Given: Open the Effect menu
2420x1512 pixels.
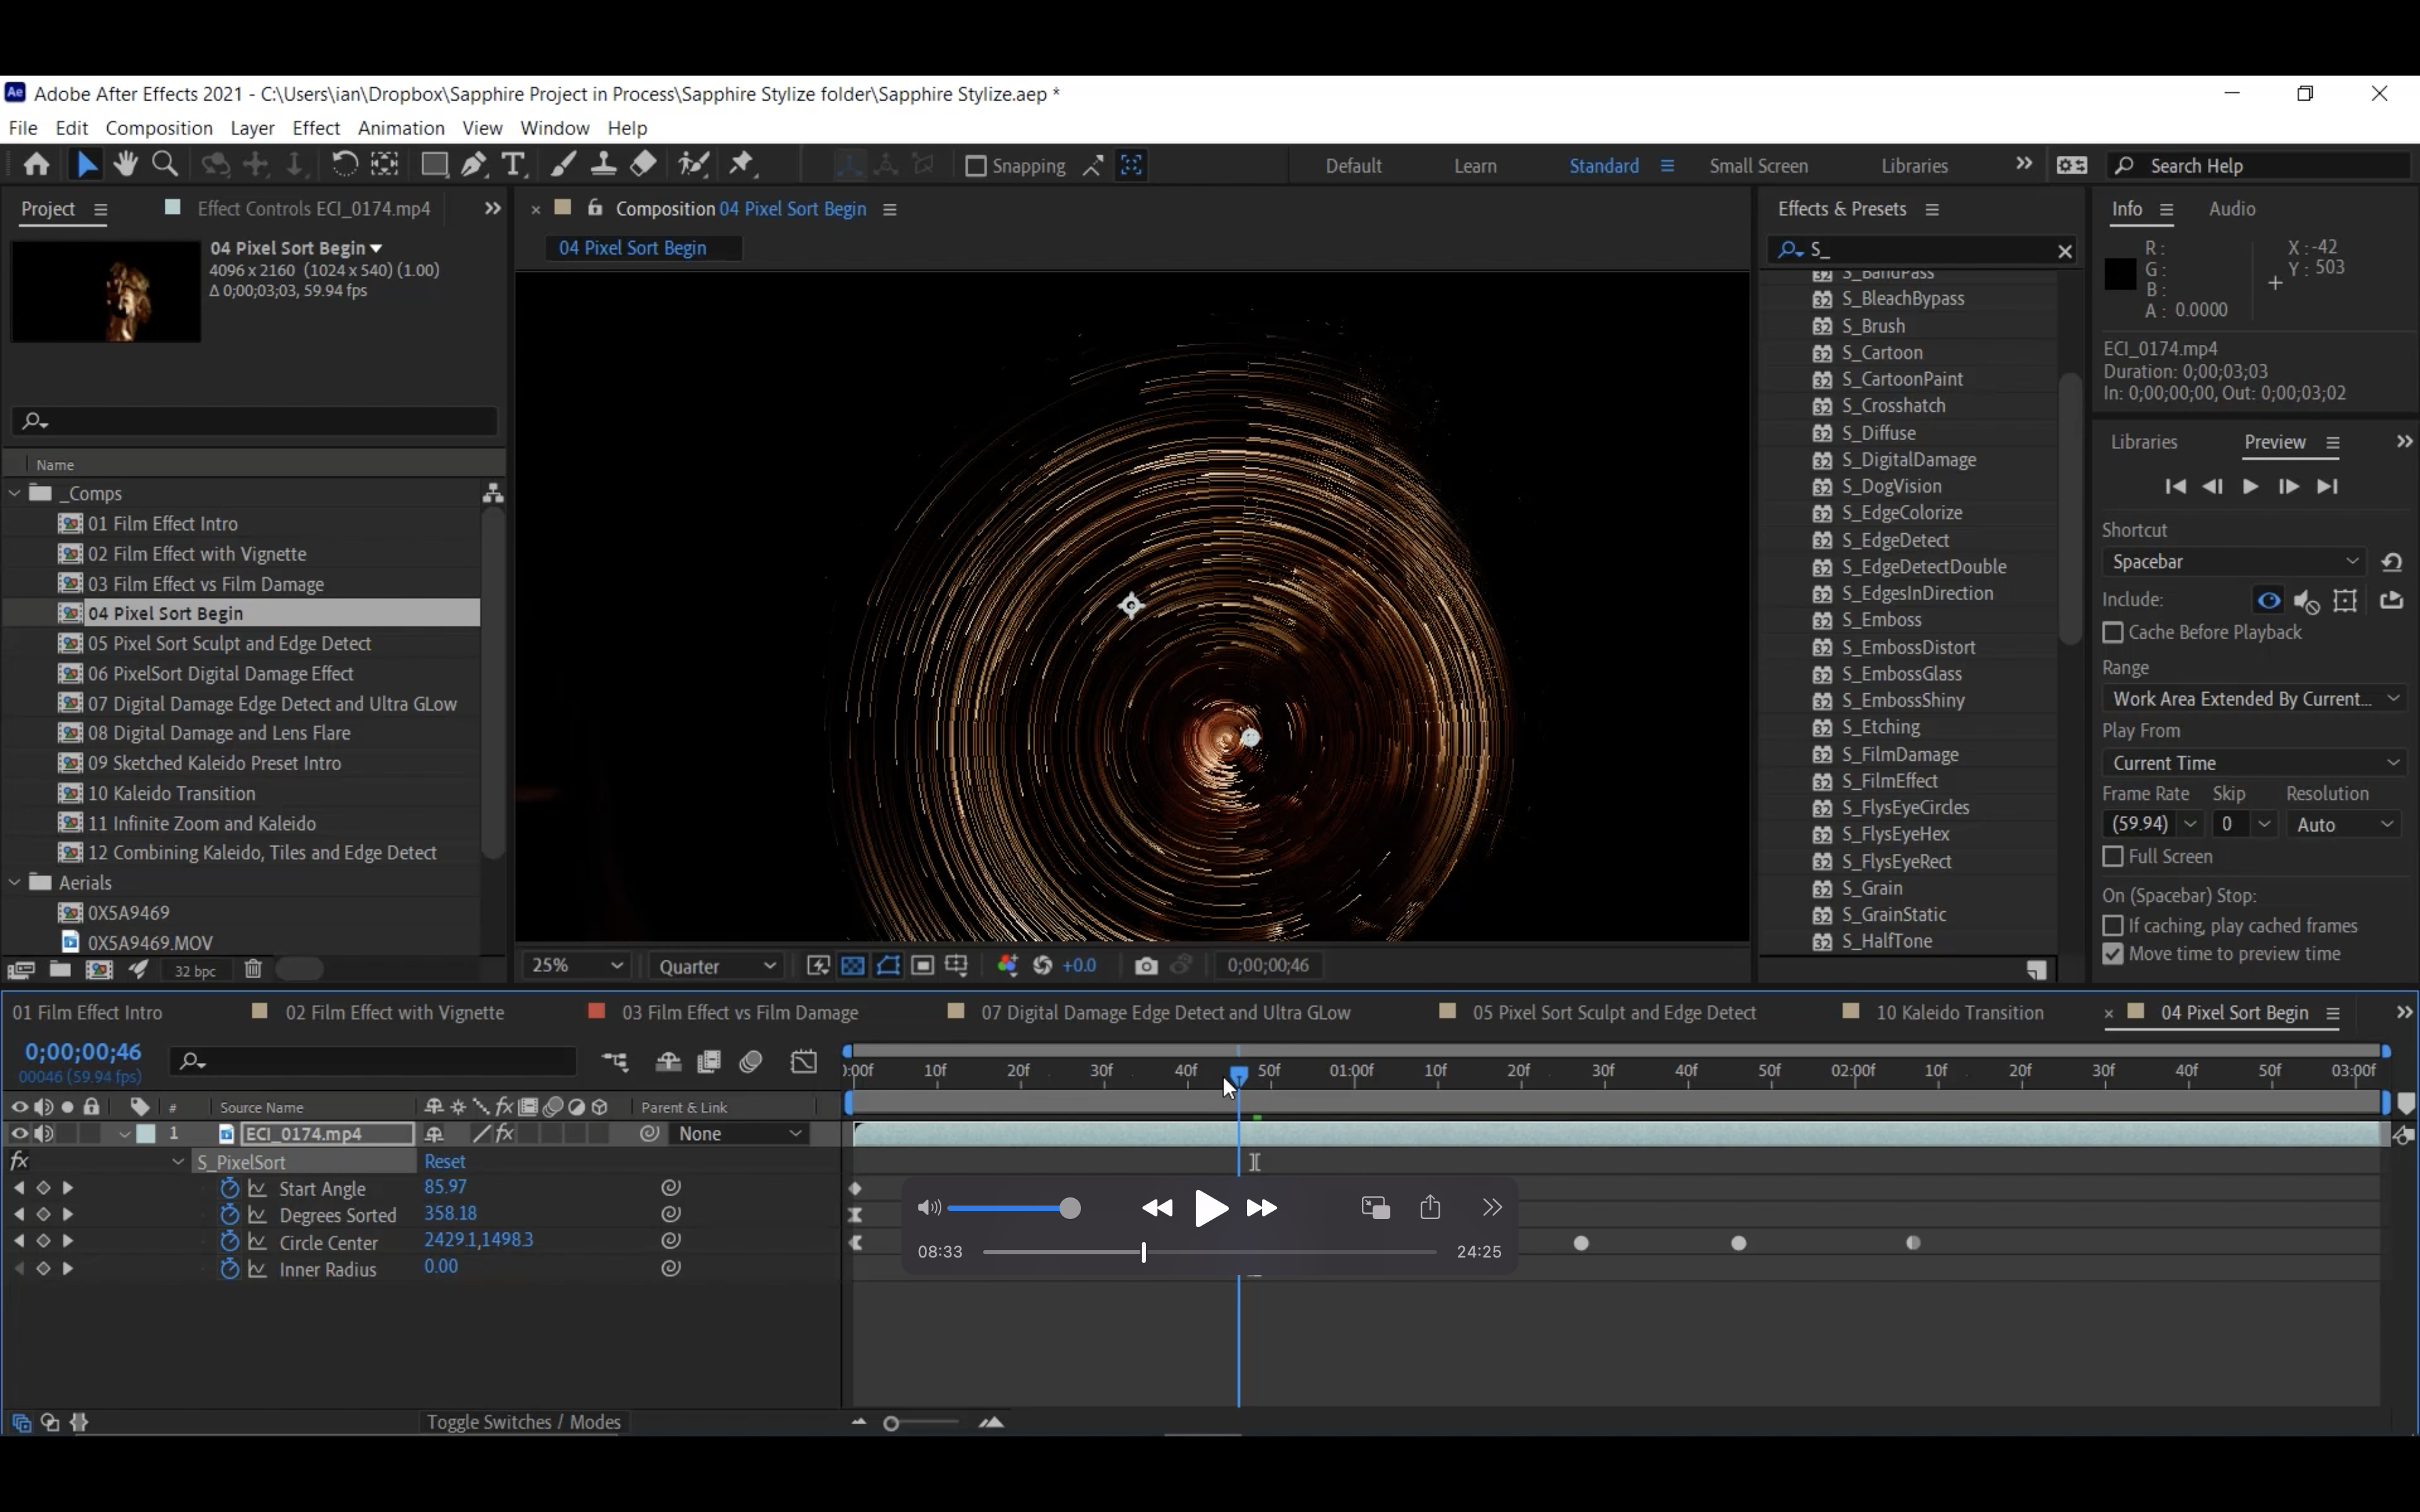Looking at the screenshot, I should point(316,128).
